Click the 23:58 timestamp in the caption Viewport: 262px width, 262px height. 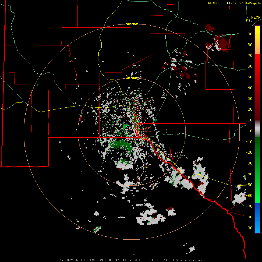click(195, 260)
